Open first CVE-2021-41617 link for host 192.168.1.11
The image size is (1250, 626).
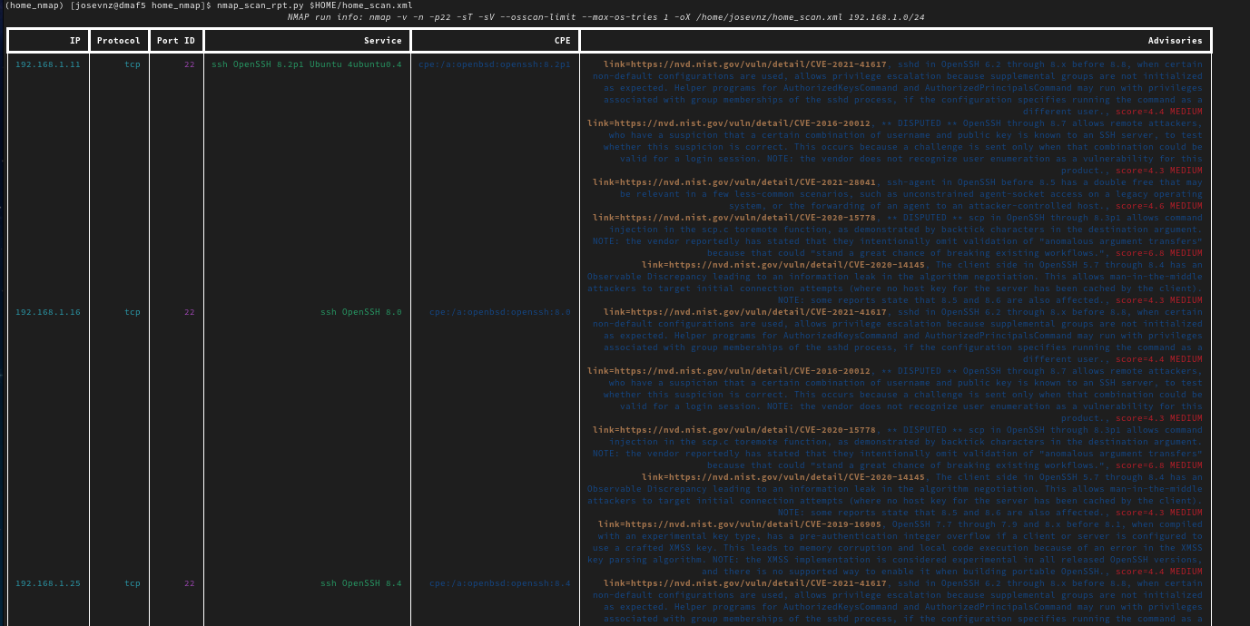pyautogui.click(x=745, y=64)
